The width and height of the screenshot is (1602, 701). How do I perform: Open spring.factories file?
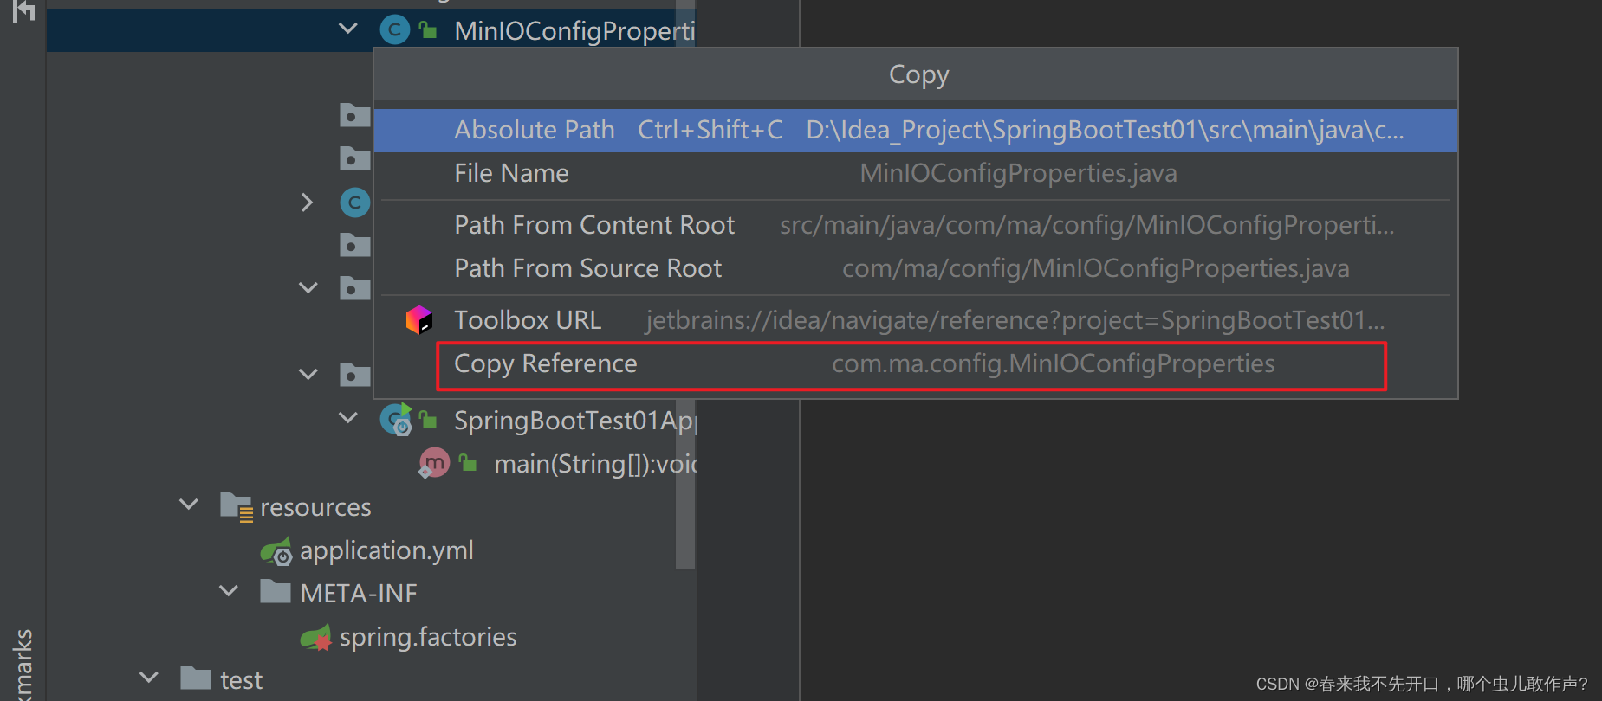(x=428, y=637)
